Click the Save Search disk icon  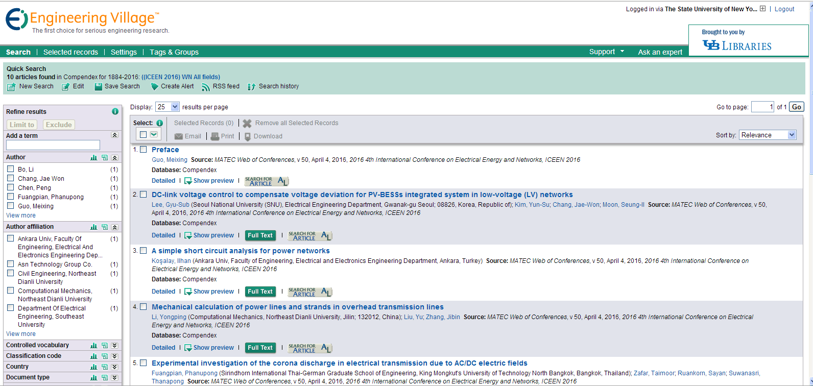(x=98, y=87)
